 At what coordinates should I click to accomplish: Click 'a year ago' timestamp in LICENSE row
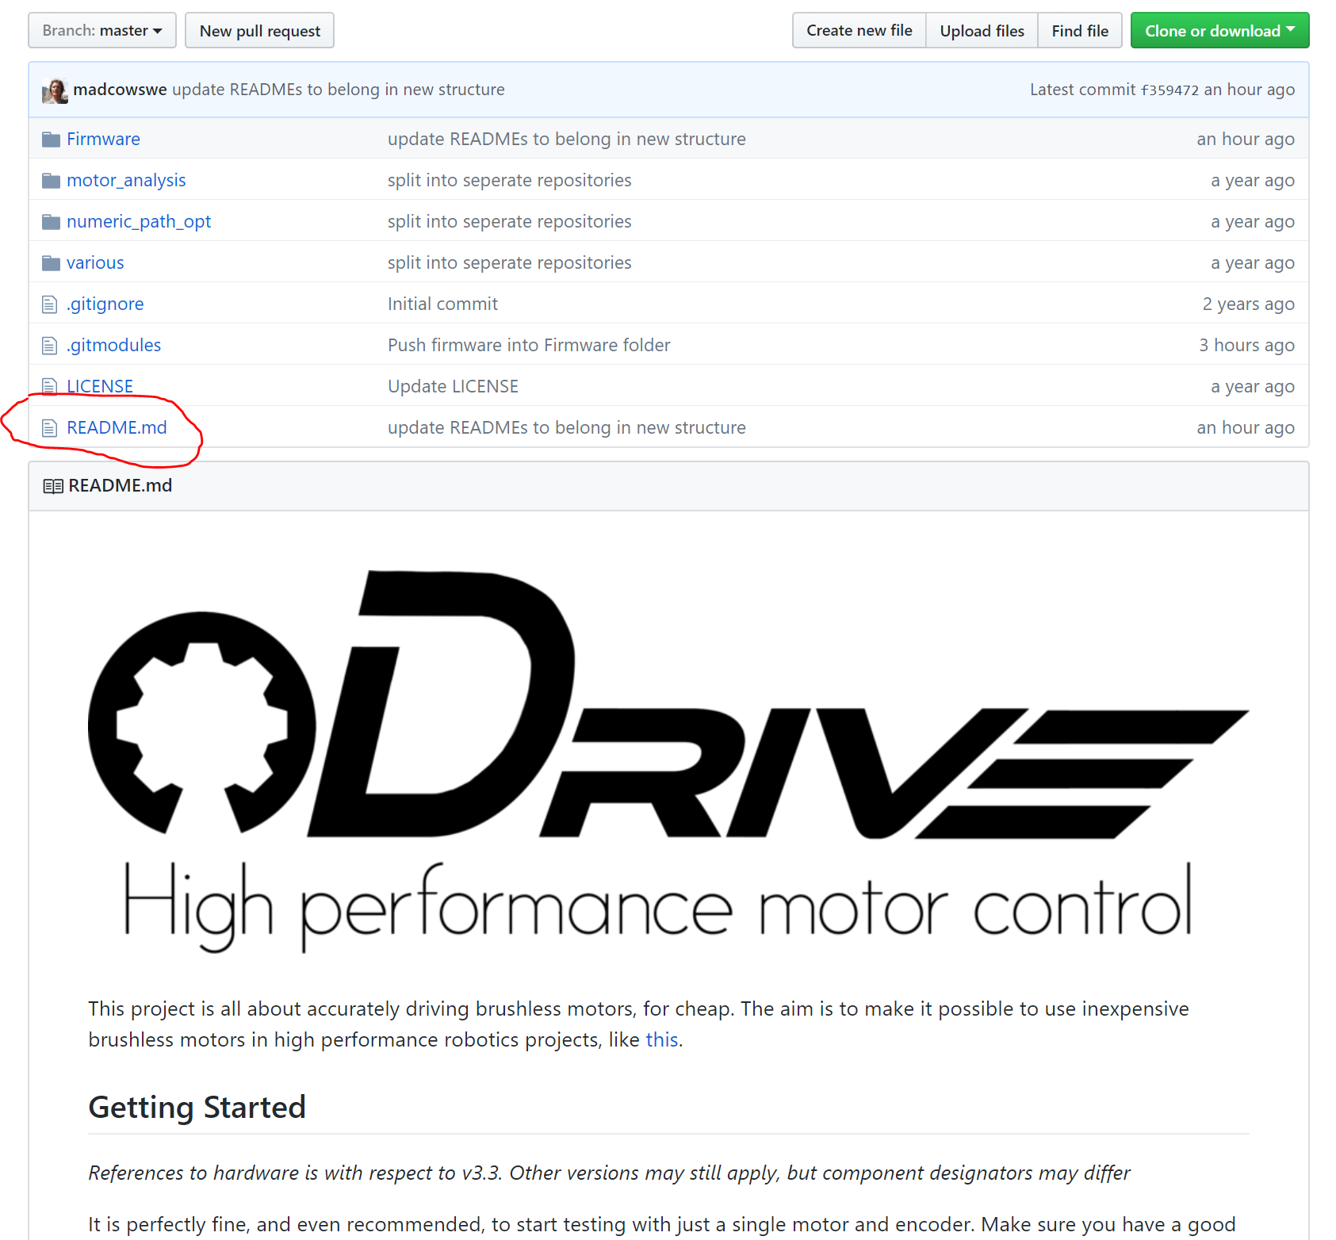point(1253,386)
